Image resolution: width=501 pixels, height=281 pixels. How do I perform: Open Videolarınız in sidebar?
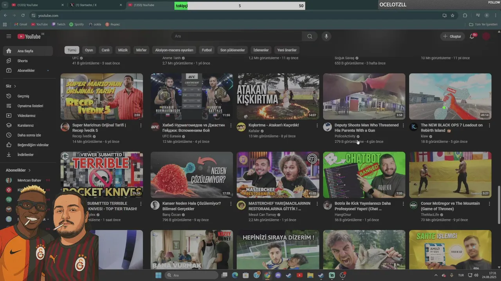pos(28,116)
